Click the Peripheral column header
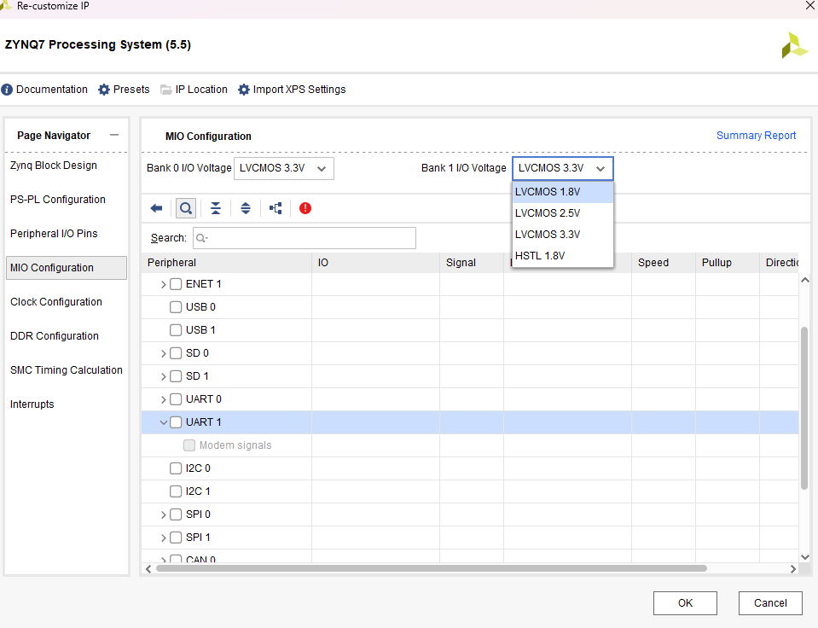 click(226, 263)
